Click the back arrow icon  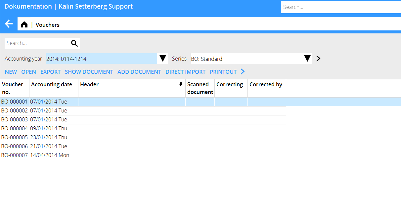pos(9,24)
